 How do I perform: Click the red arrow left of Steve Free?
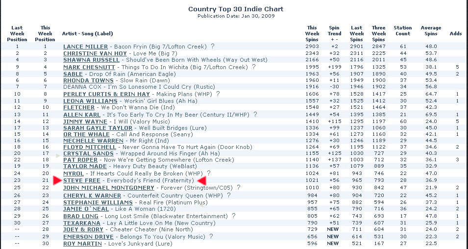(57, 181)
